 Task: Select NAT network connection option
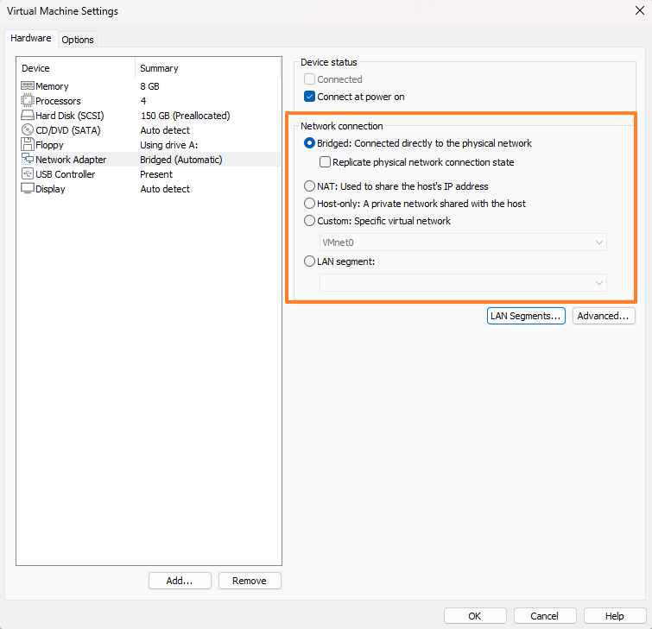click(309, 186)
